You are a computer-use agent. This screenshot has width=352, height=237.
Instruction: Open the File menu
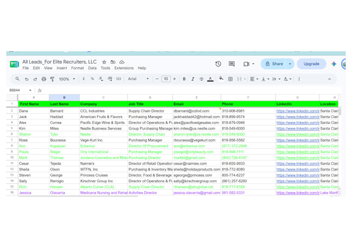[25, 68]
